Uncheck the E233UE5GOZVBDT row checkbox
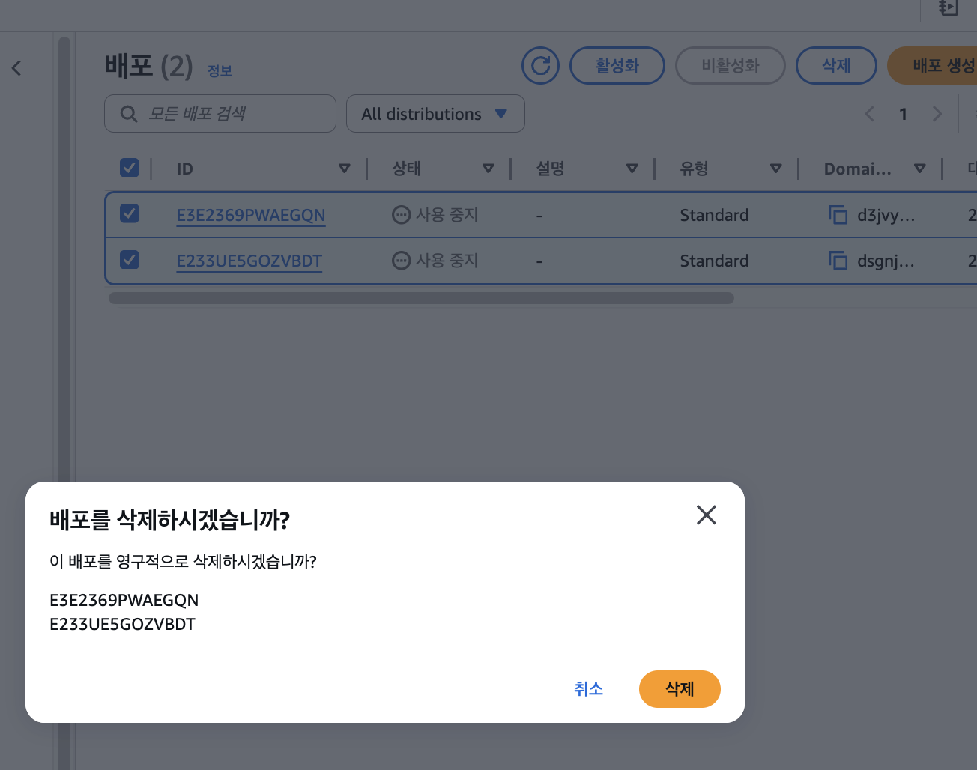Screen dimensions: 977x770 (130, 259)
